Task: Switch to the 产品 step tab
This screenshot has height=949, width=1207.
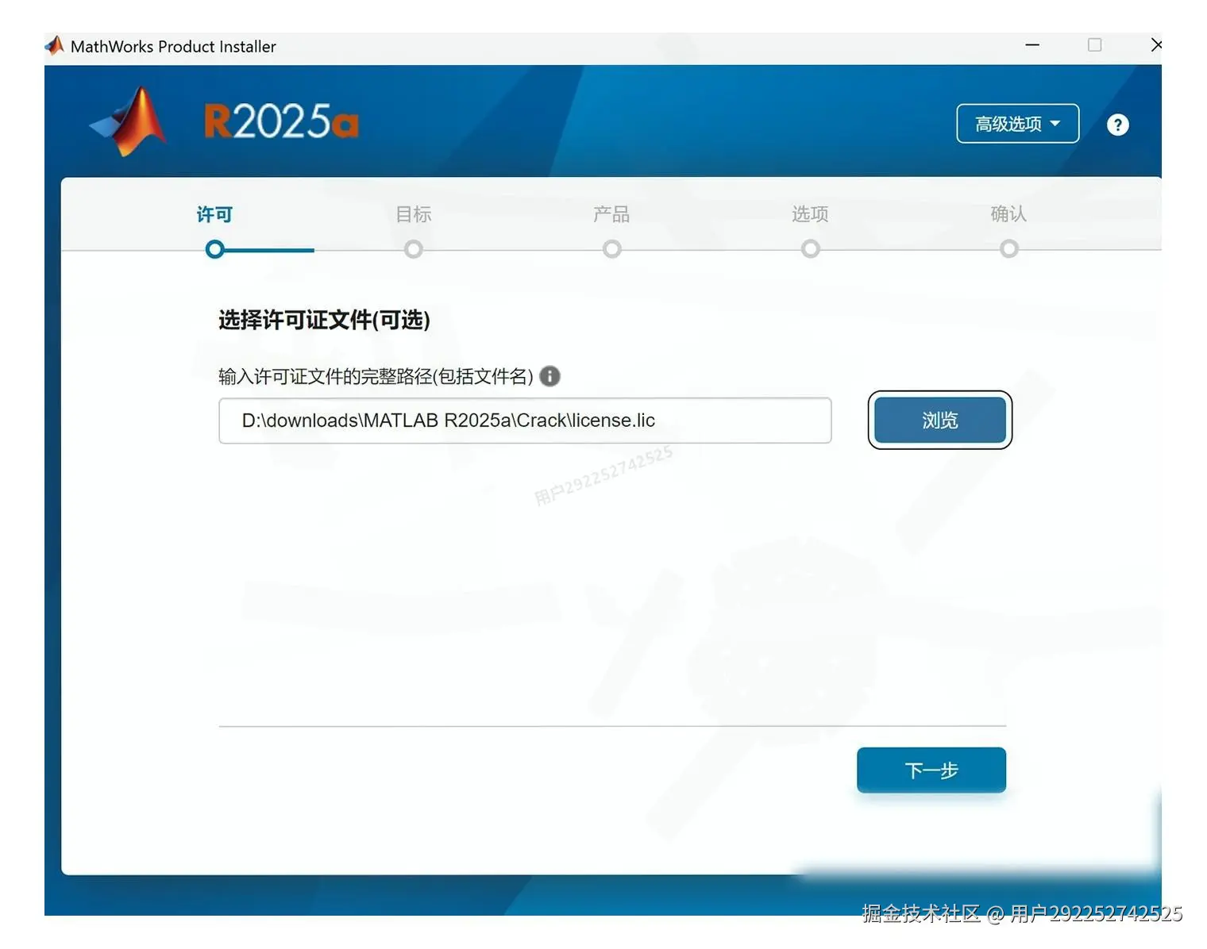Action: click(611, 214)
